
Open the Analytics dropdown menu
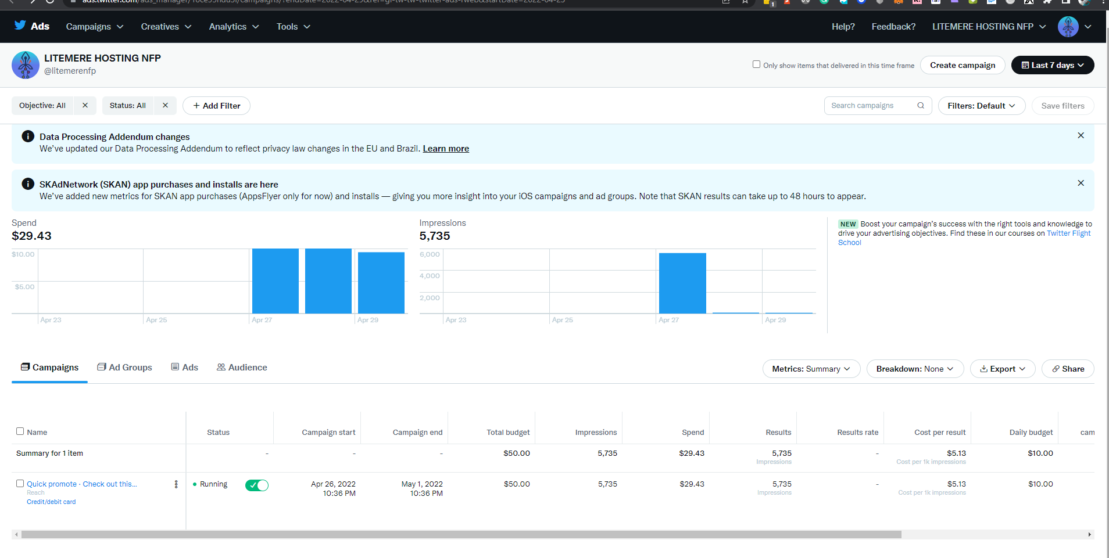[x=234, y=27]
